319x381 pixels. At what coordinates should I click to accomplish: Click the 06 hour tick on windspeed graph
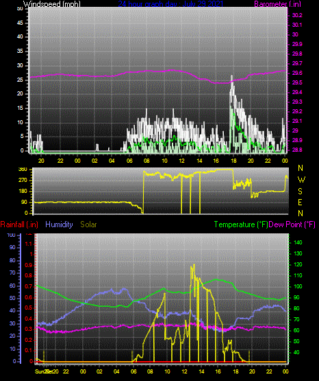129,161
